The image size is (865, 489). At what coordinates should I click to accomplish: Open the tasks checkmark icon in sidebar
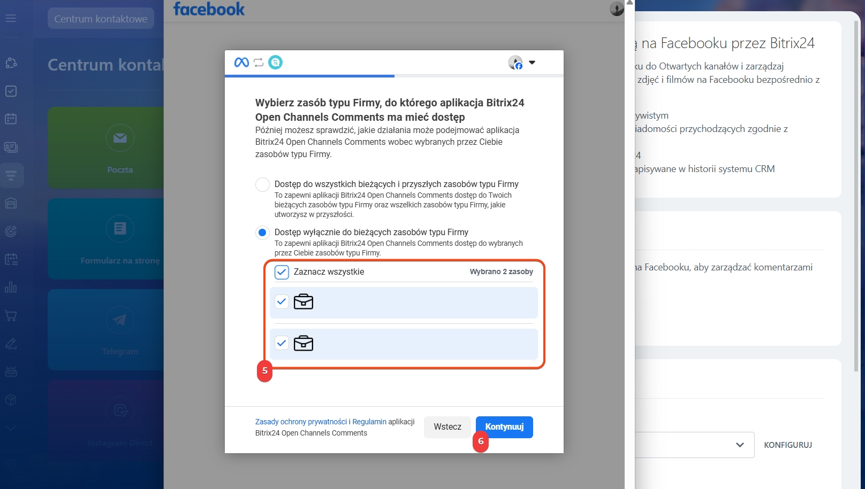(11, 91)
